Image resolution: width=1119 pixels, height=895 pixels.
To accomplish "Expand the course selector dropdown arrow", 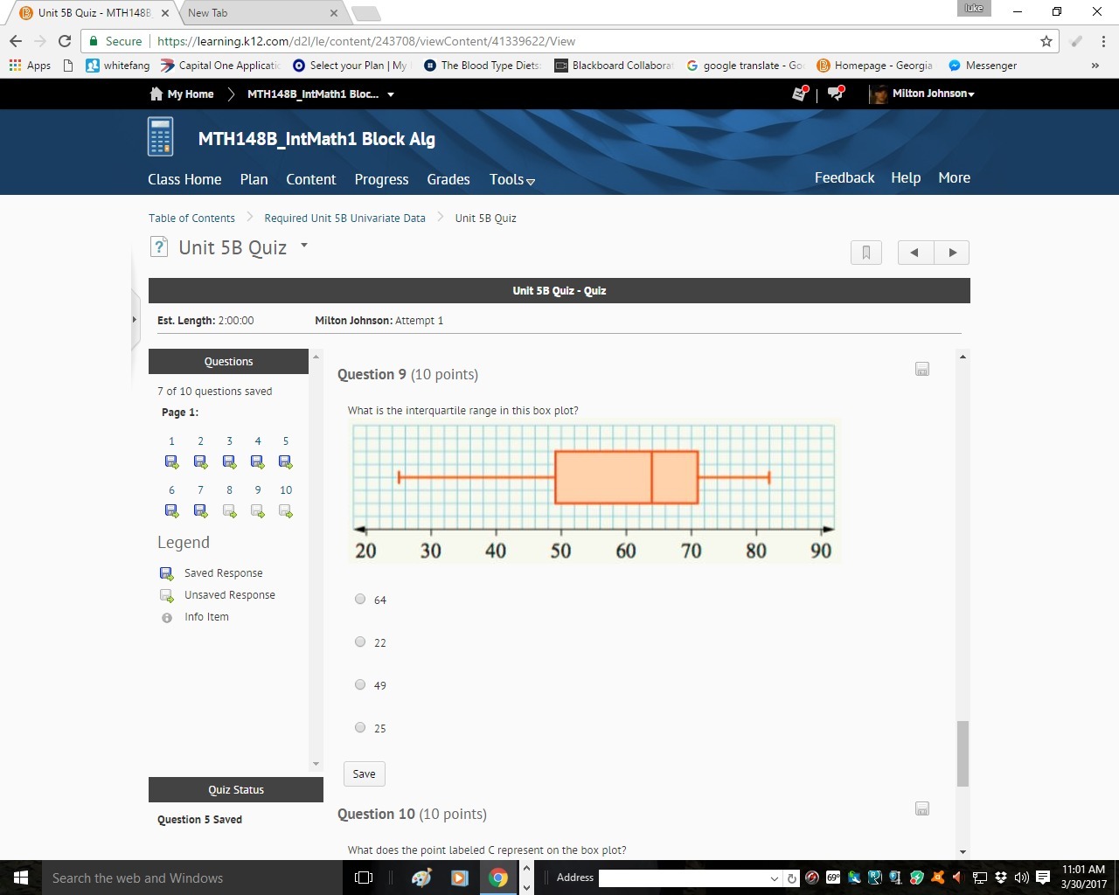I will click(391, 94).
